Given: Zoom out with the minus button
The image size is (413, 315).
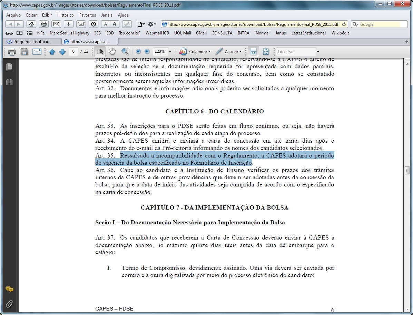Looking at the screenshot, I should (138, 52).
